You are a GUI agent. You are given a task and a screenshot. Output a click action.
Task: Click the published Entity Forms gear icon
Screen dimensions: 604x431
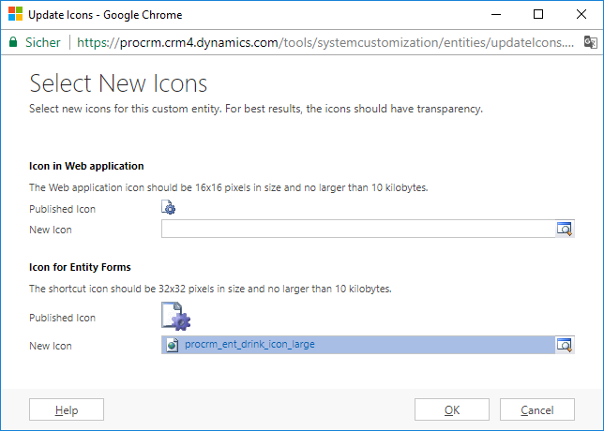175,319
